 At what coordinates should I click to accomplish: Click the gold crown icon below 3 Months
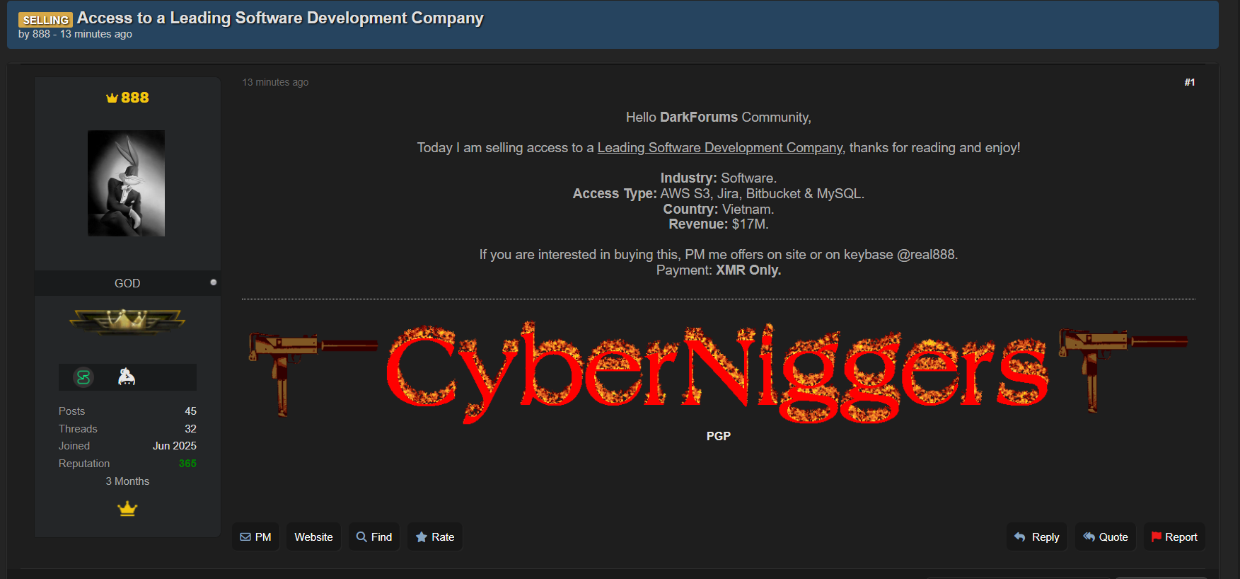click(x=127, y=509)
